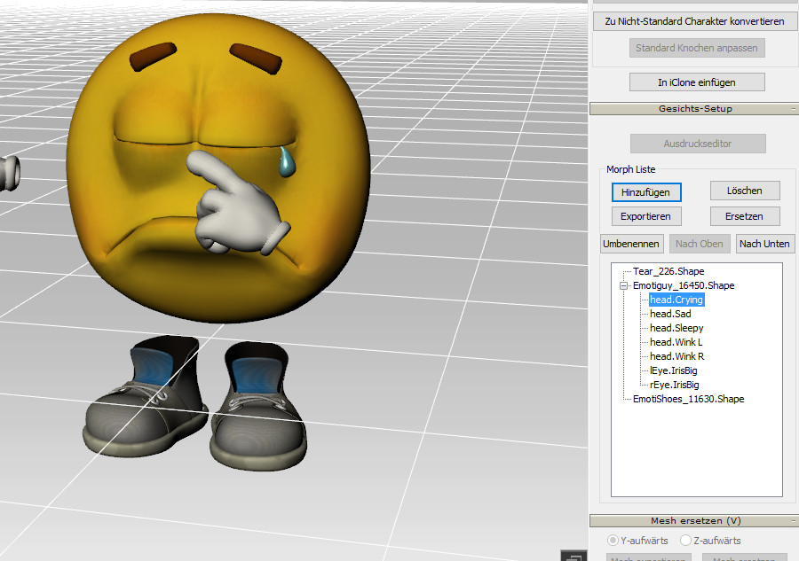Select the Y-aufwärts radio button
The width and height of the screenshot is (799, 561).
tap(613, 540)
